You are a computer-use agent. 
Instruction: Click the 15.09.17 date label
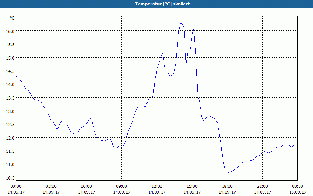[x=298, y=192]
